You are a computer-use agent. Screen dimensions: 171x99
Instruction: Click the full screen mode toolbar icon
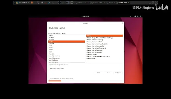59,3
